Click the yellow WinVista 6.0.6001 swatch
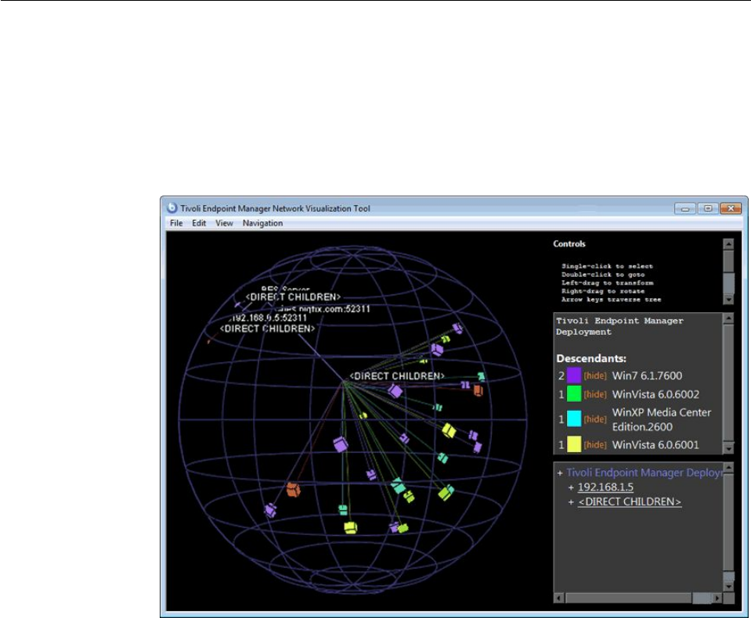This screenshot has width=751, height=618. pos(574,444)
